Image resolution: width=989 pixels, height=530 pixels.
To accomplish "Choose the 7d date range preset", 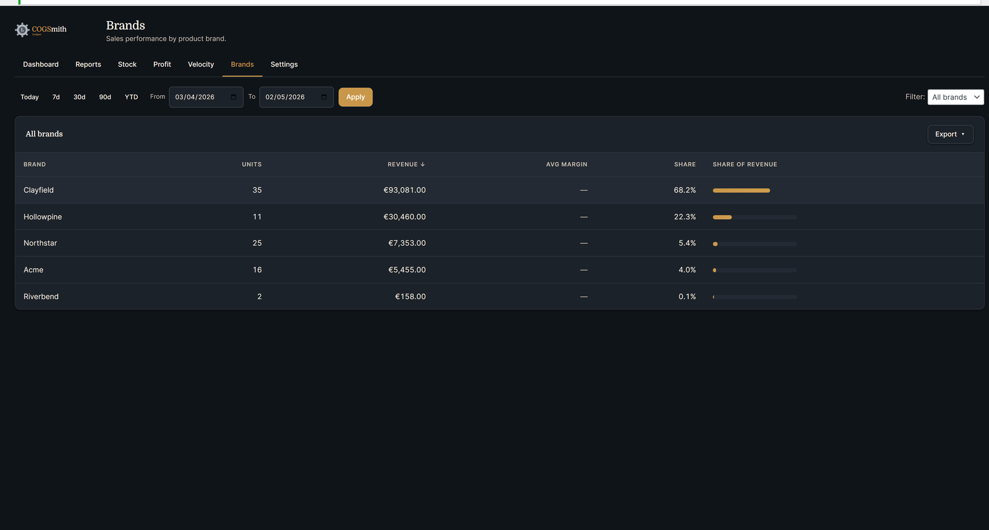I will tap(56, 97).
